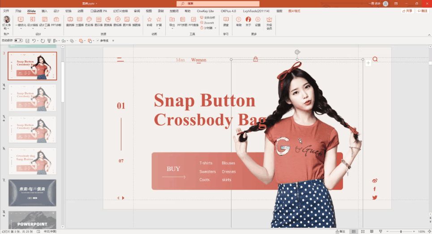Click fit slide to window icon
The width and height of the screenshot is (432, 234).
[x=429, y=231]
